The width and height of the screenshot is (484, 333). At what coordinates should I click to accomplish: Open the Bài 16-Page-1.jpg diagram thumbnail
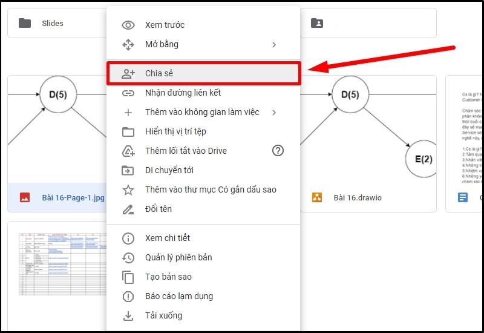coord(57,129)
